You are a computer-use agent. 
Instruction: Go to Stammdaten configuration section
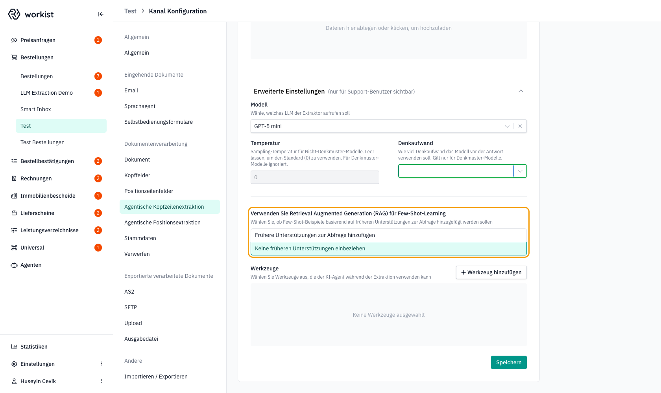coord(140,238)
